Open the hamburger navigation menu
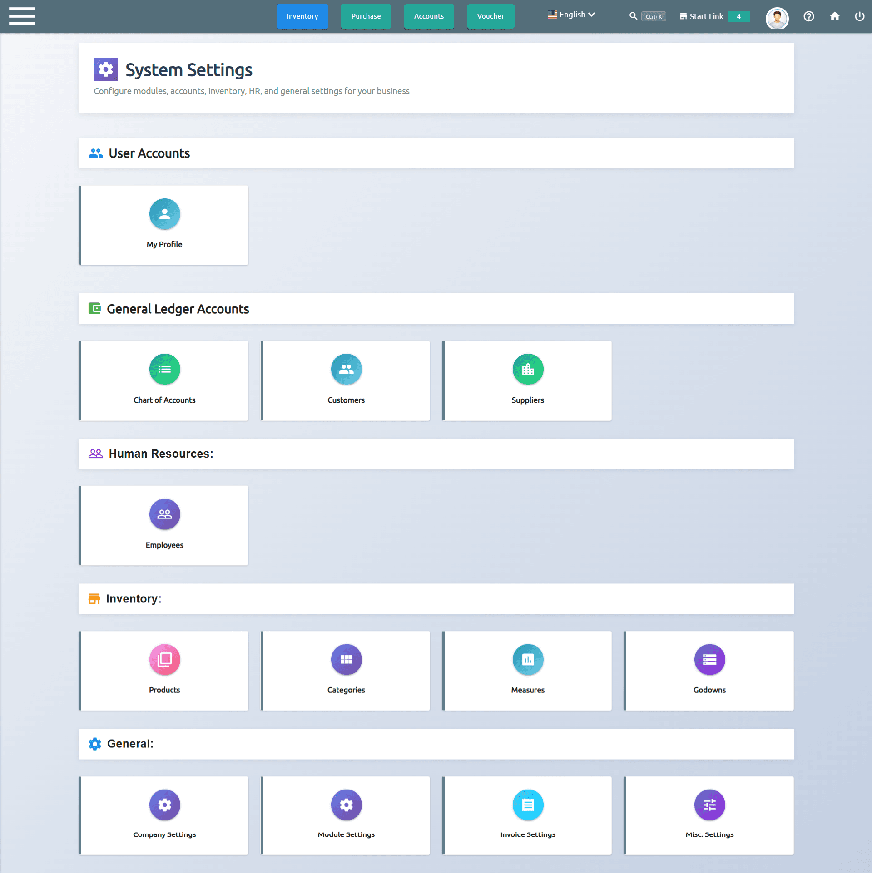872x874 pixels. tap(22, 16)
